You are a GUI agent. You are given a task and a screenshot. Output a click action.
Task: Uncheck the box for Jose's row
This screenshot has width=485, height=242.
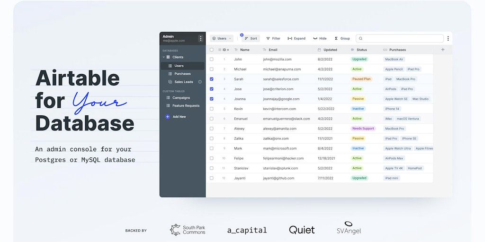(212, 89)
